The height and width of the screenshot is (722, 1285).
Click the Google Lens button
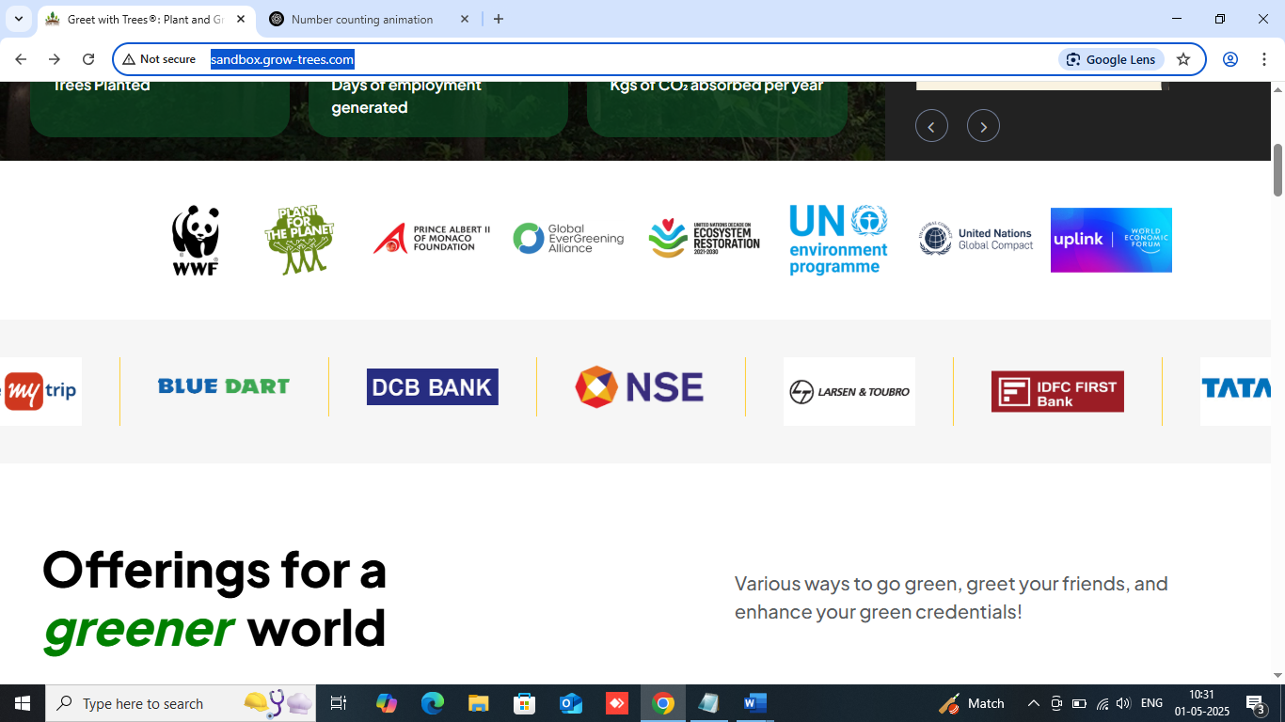click(x=1111, y=59)
